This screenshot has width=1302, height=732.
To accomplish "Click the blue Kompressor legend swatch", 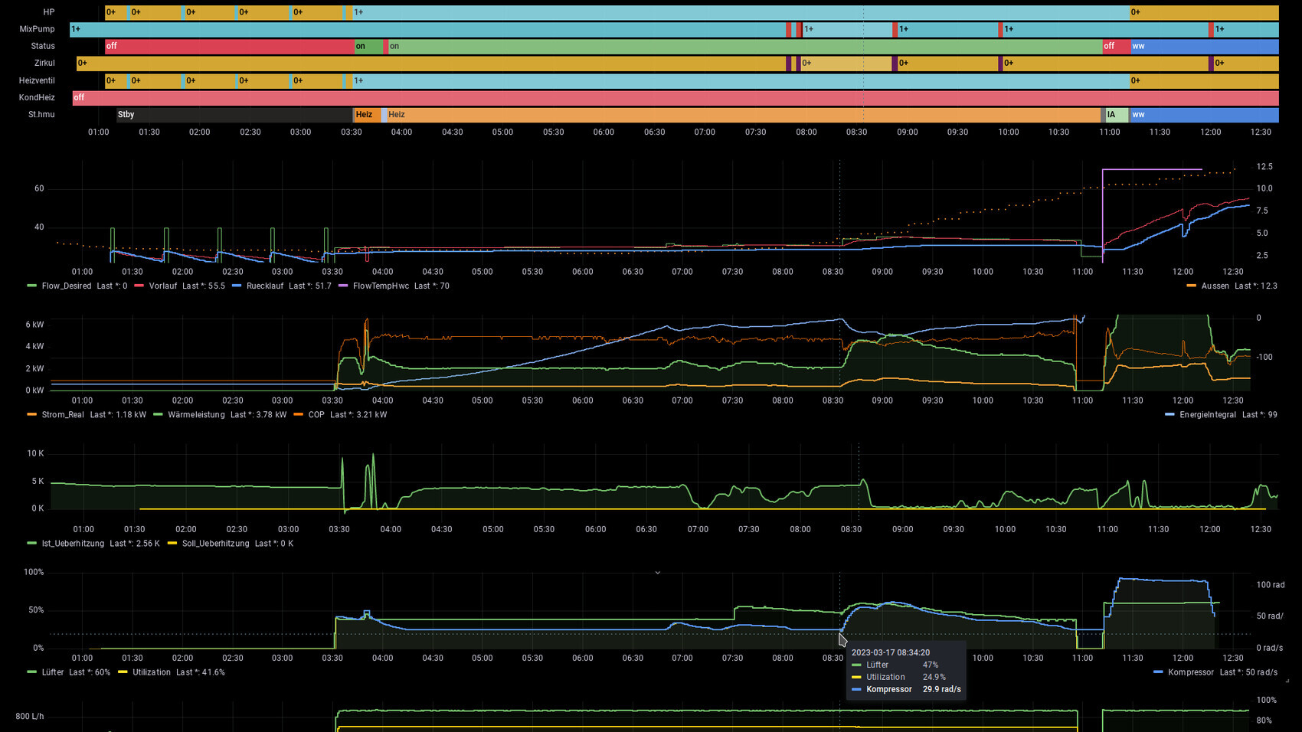I will (x=1158, y=672).
